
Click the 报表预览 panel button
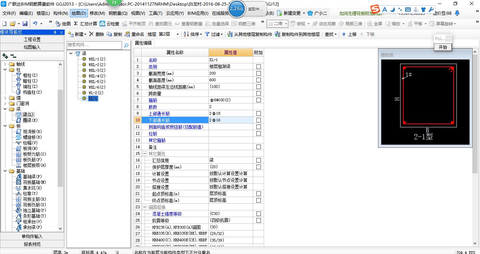click(32, 244)
